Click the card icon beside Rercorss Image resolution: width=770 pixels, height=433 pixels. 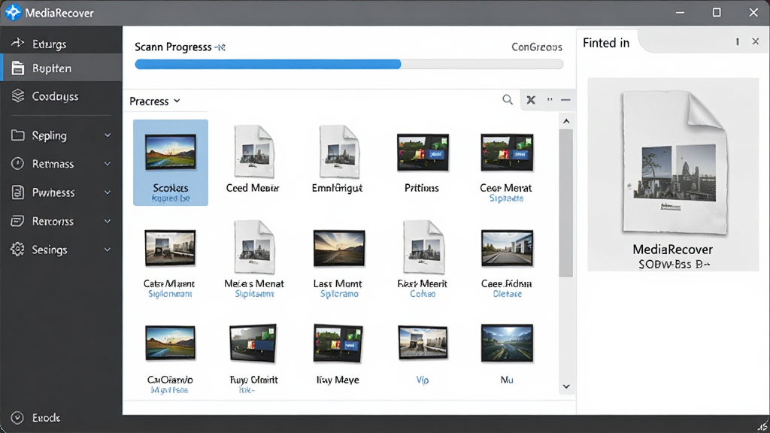[x=18, y=221]
